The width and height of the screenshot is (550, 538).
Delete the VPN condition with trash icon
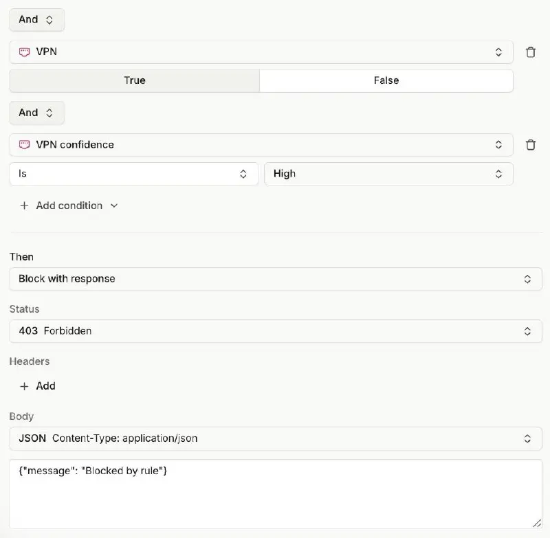click(x=530, y=52)
